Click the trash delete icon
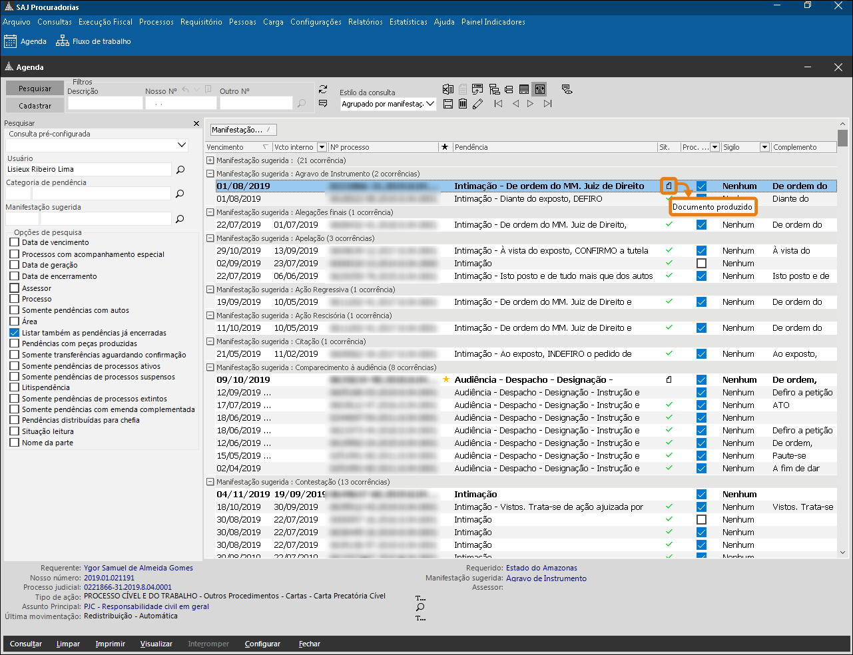Screen dimensions: 853x655 point(463,104)
